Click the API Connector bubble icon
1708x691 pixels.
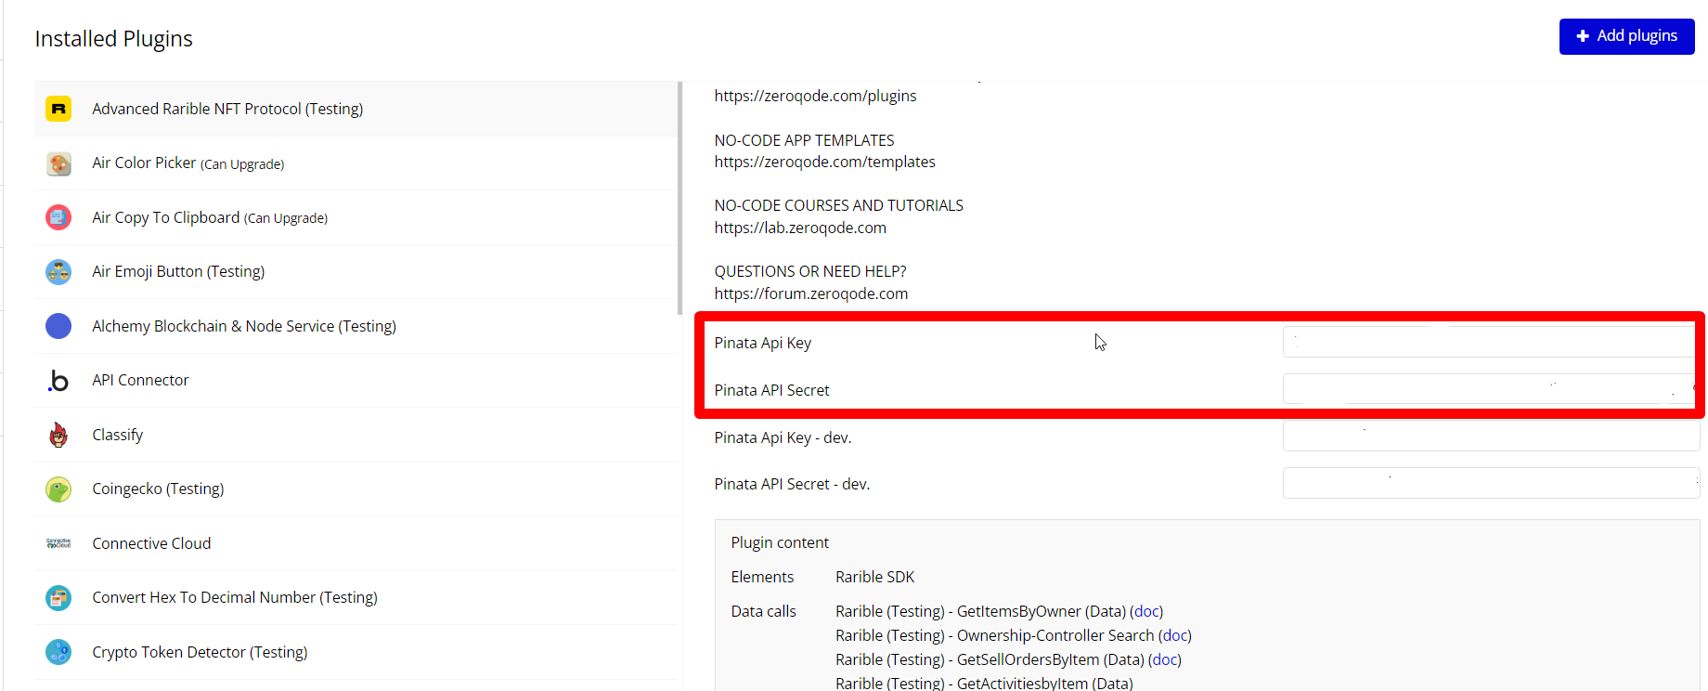(x=58, y=380)
